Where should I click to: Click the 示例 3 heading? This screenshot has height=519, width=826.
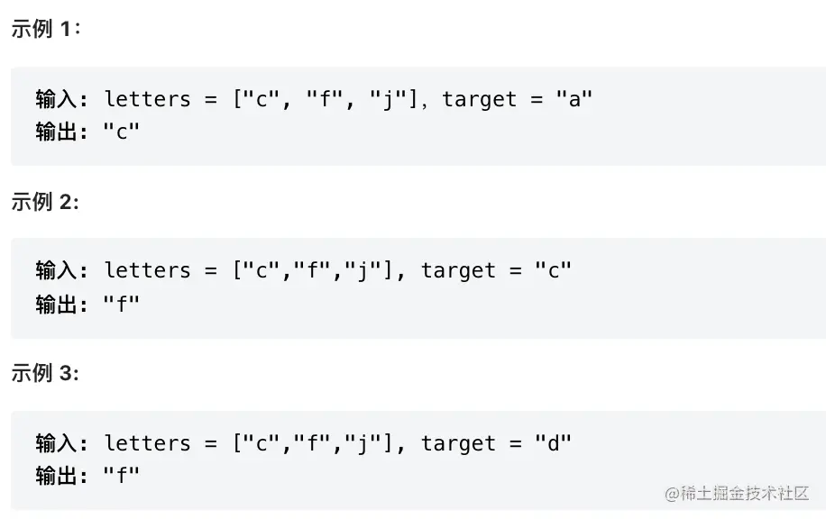click(x=45, y=373)
